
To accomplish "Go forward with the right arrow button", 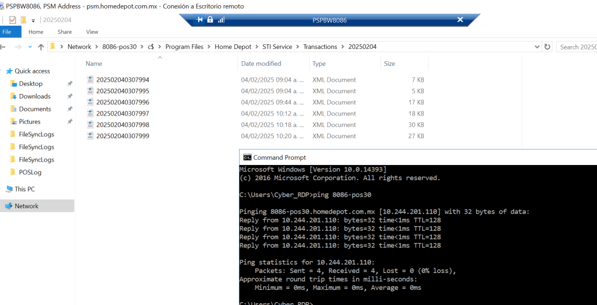I will pos(17,47).
